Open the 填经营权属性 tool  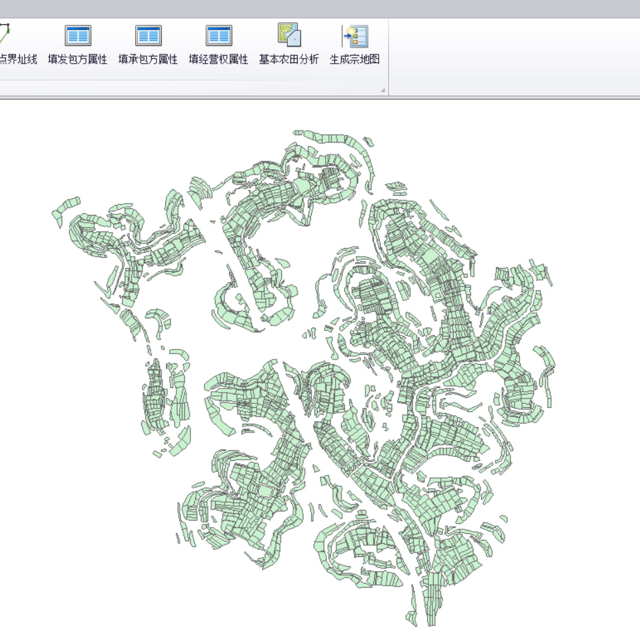(218, 45)
